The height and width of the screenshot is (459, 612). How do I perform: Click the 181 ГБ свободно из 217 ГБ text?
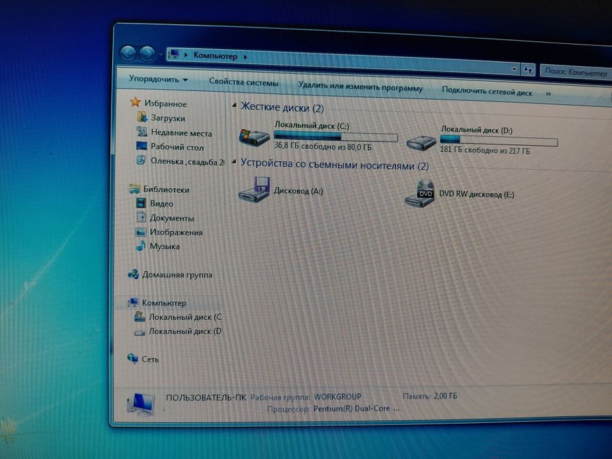point(485,150)
